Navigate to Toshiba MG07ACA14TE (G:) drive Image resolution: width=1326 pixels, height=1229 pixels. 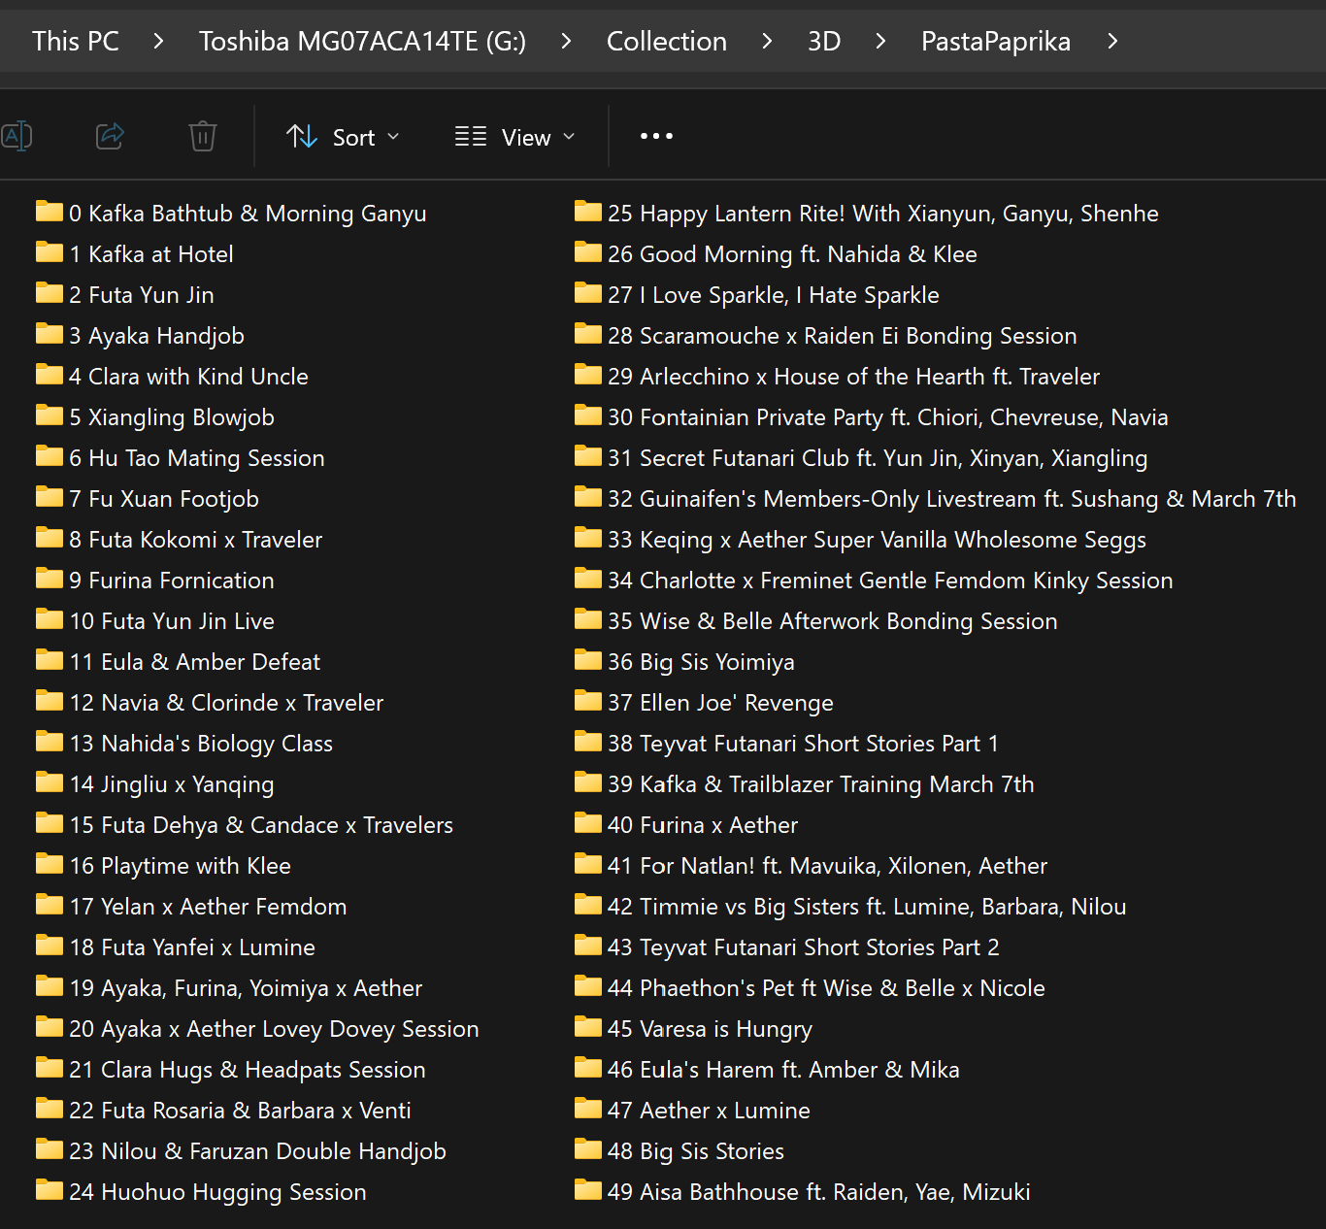[x=362, y=41]
